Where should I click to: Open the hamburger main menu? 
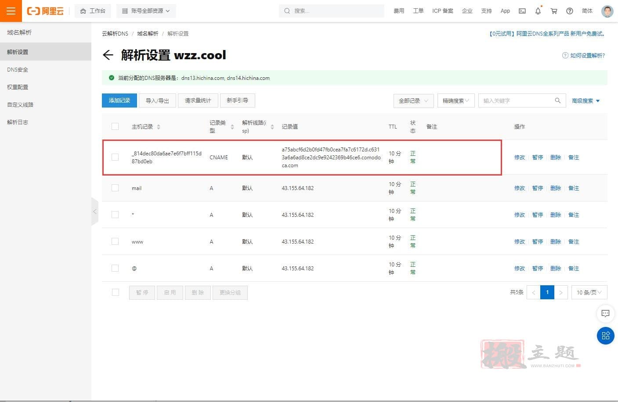click(11, 11)
